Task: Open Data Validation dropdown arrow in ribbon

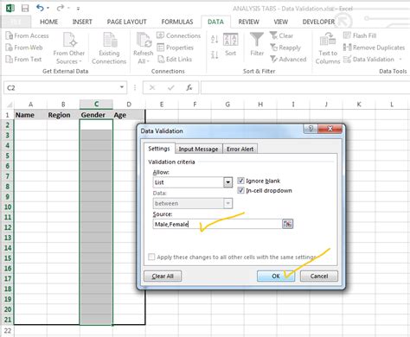Action: click(x=400, y=60)
